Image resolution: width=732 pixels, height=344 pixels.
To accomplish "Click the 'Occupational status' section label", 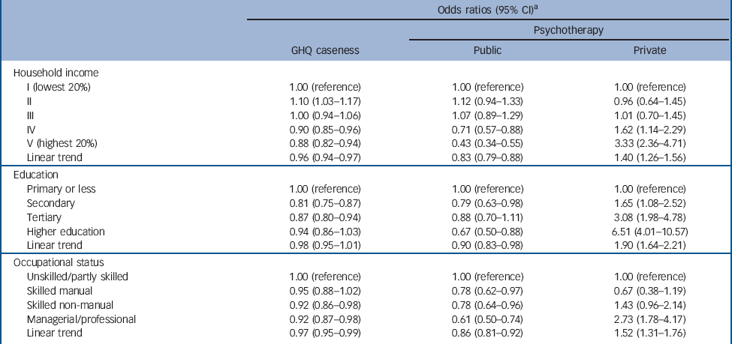I will point(57,262).
